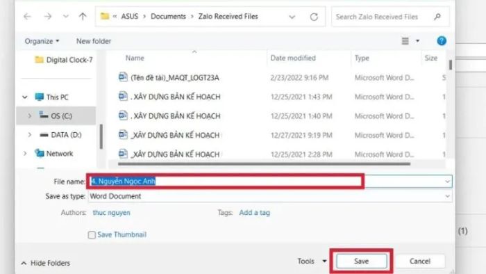Change the view layout icon

[x=405, y=41]
